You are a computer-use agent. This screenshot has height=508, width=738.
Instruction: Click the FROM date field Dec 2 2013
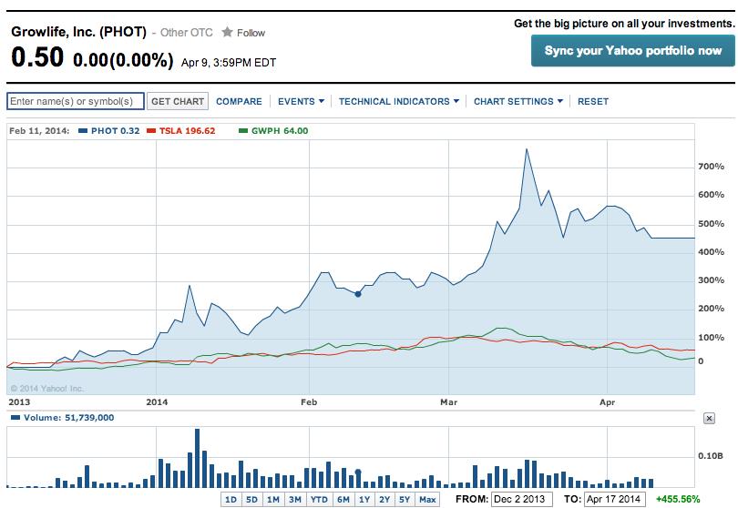522,499
